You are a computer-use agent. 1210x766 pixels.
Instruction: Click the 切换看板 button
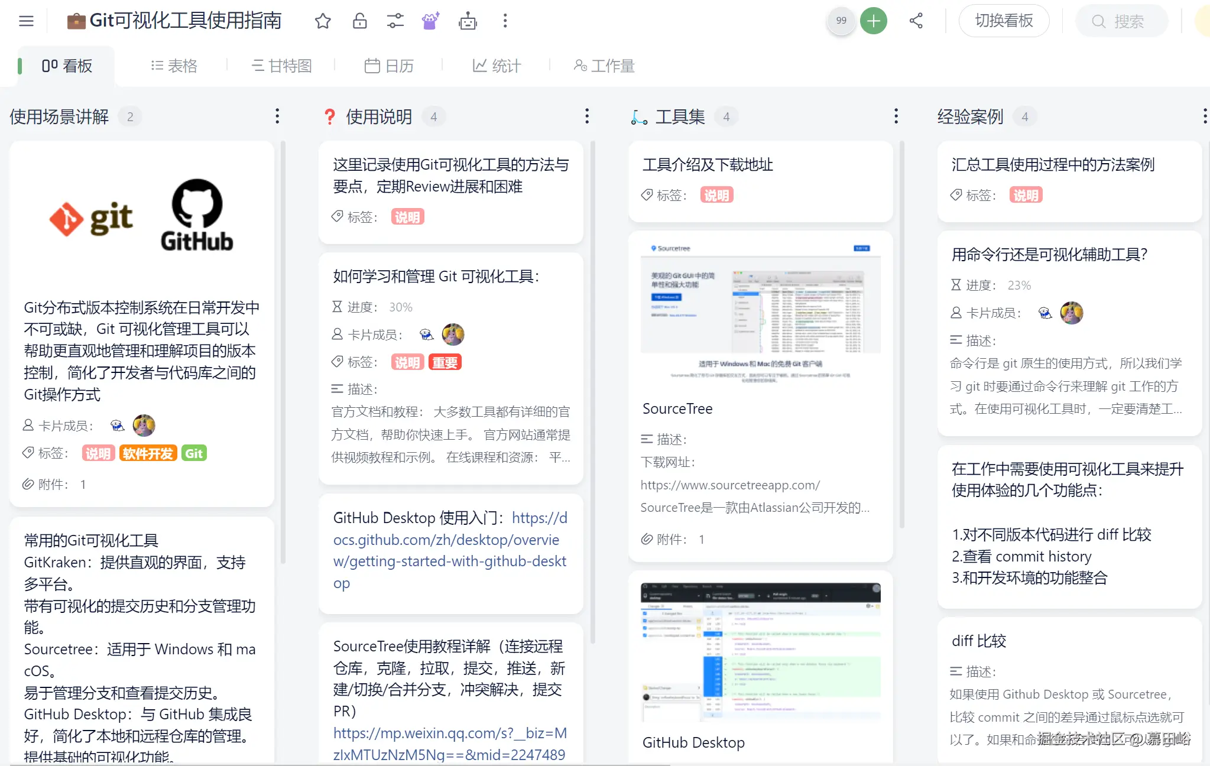coord(1004,21)
